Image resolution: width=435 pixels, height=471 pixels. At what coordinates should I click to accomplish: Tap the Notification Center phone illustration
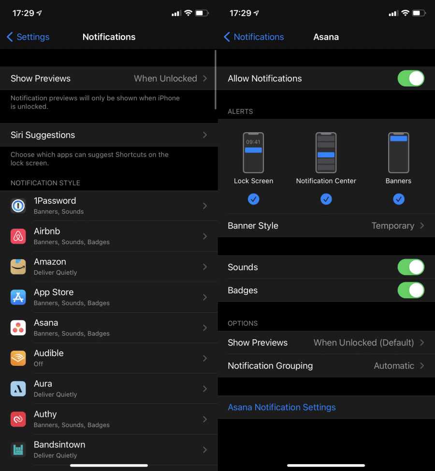point(326,152)
